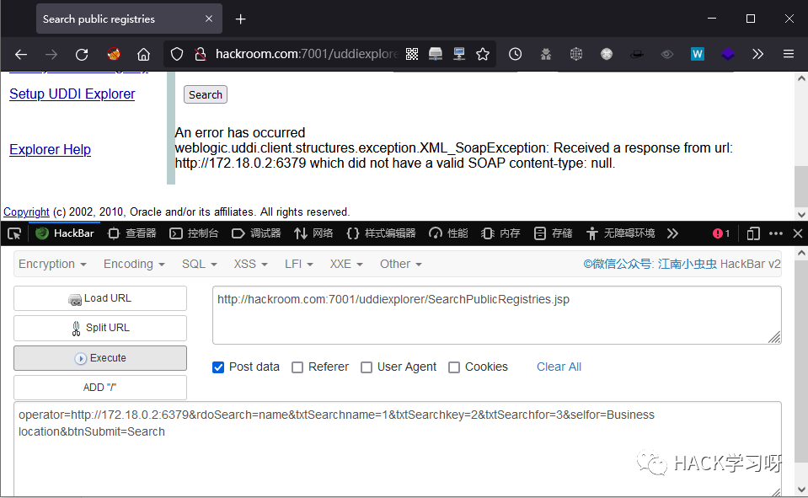Screen dimensions: 808x498
Task: Open the browser home page icon
Action: 143,54
